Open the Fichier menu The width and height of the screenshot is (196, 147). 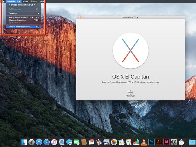point(25,2)
